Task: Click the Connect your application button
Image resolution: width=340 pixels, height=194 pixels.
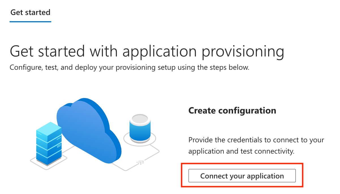Action: pos(242,176)
